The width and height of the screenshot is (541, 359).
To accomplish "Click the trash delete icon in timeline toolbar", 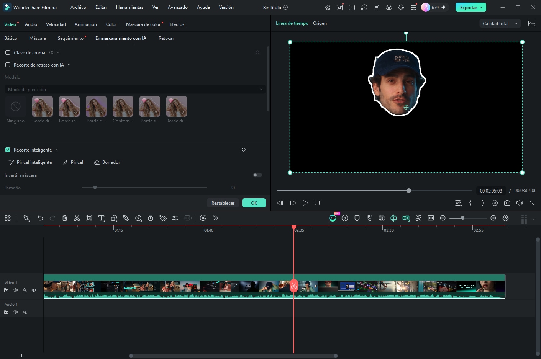I will (x=65, y=218).
